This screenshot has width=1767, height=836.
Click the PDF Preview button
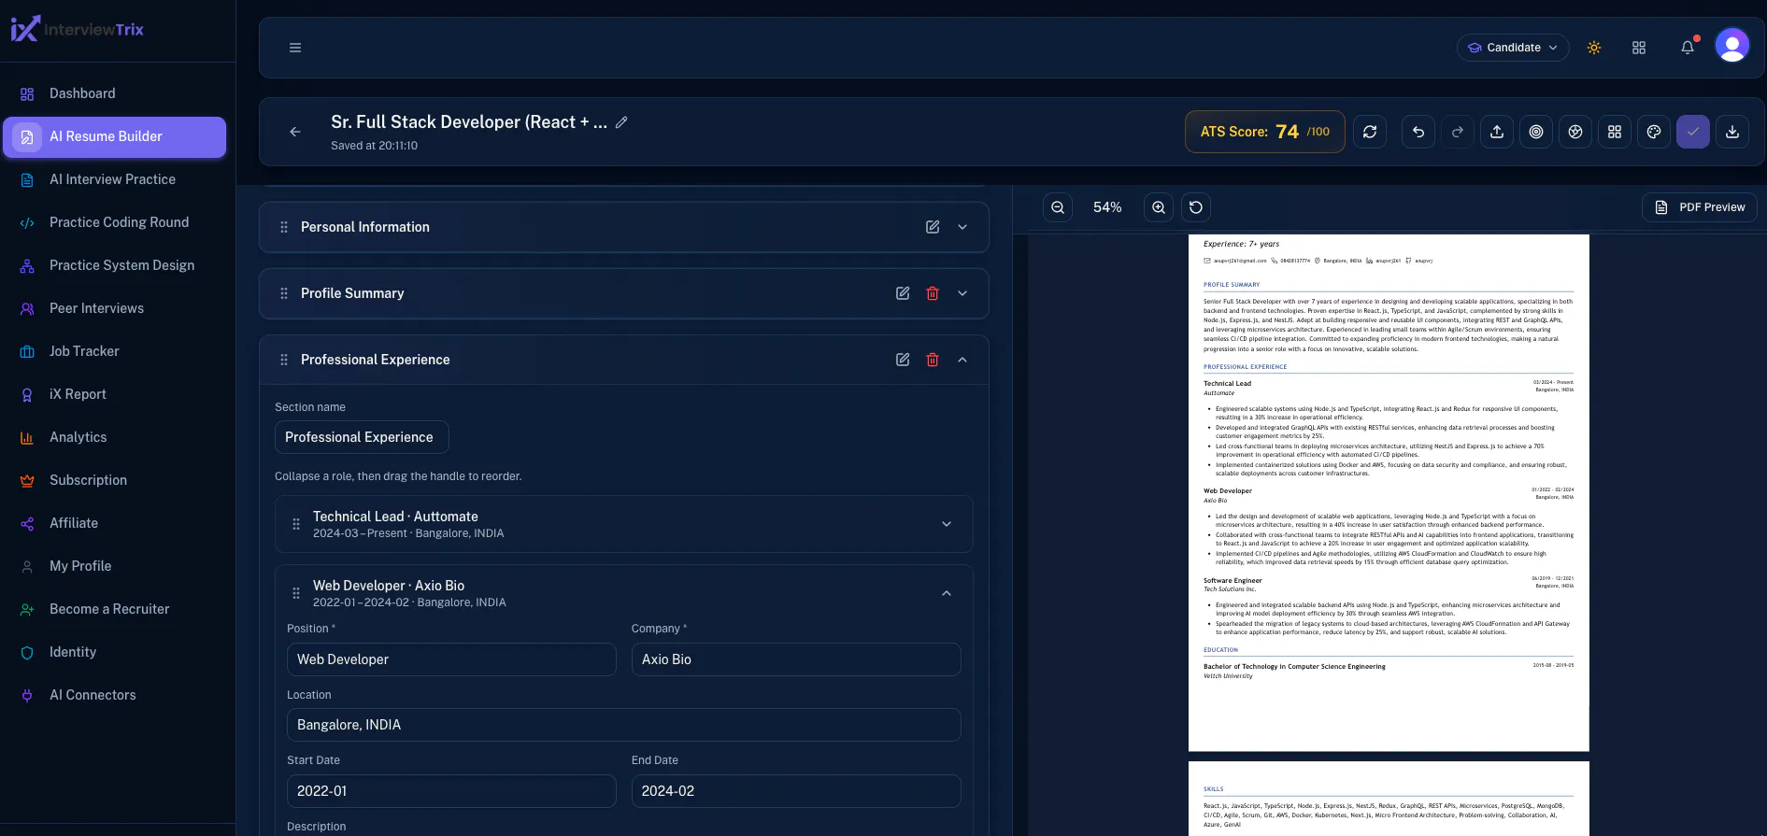(1700, 207)
